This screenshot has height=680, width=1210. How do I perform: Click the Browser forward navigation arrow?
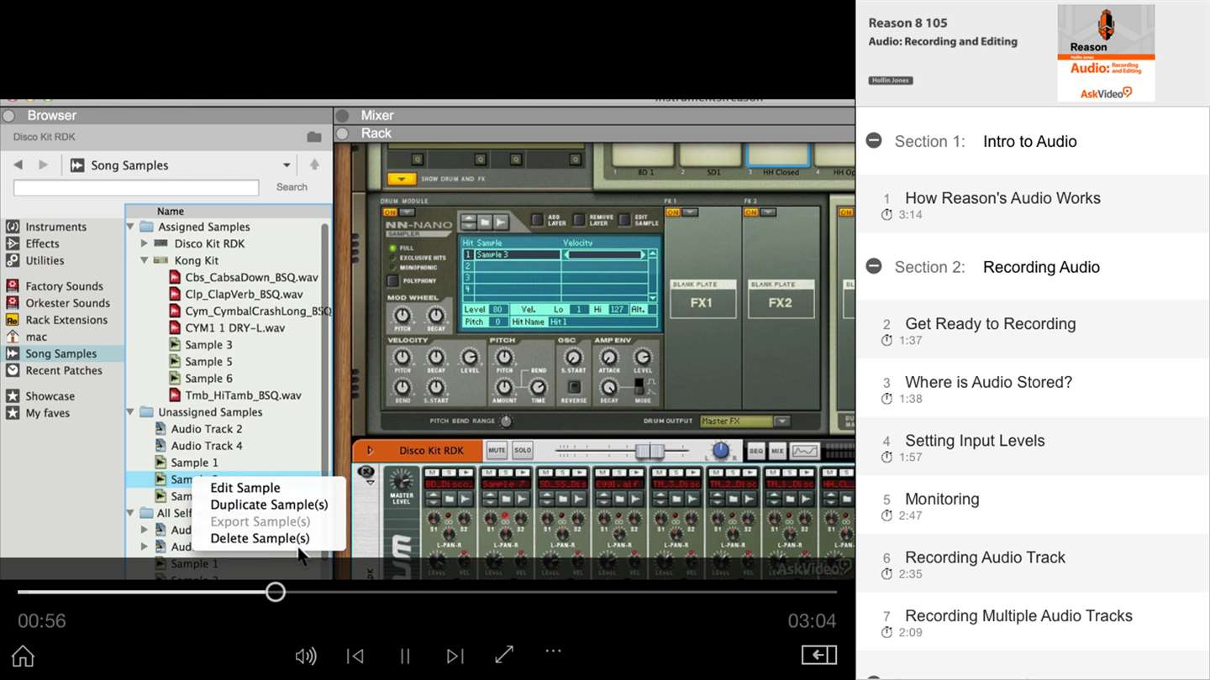[x=44, y=165]
